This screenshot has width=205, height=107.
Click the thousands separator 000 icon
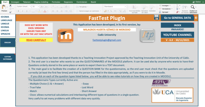(x=115, y=11)
